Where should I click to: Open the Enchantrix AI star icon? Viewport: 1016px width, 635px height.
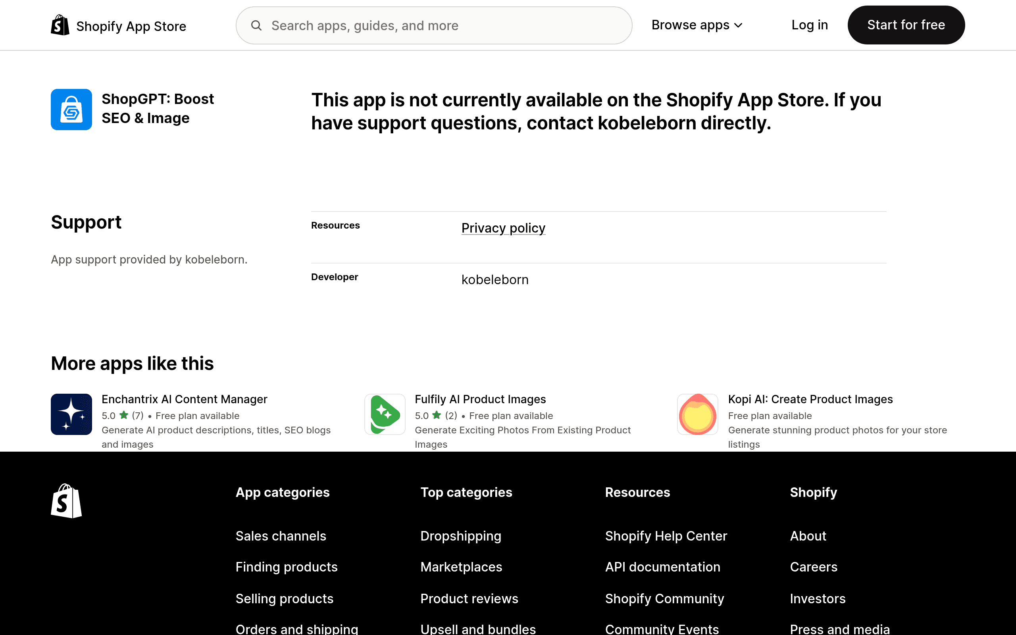click(71, 414)
